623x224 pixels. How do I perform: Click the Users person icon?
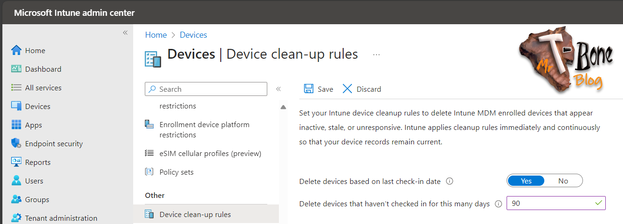(x=16, y=181)
